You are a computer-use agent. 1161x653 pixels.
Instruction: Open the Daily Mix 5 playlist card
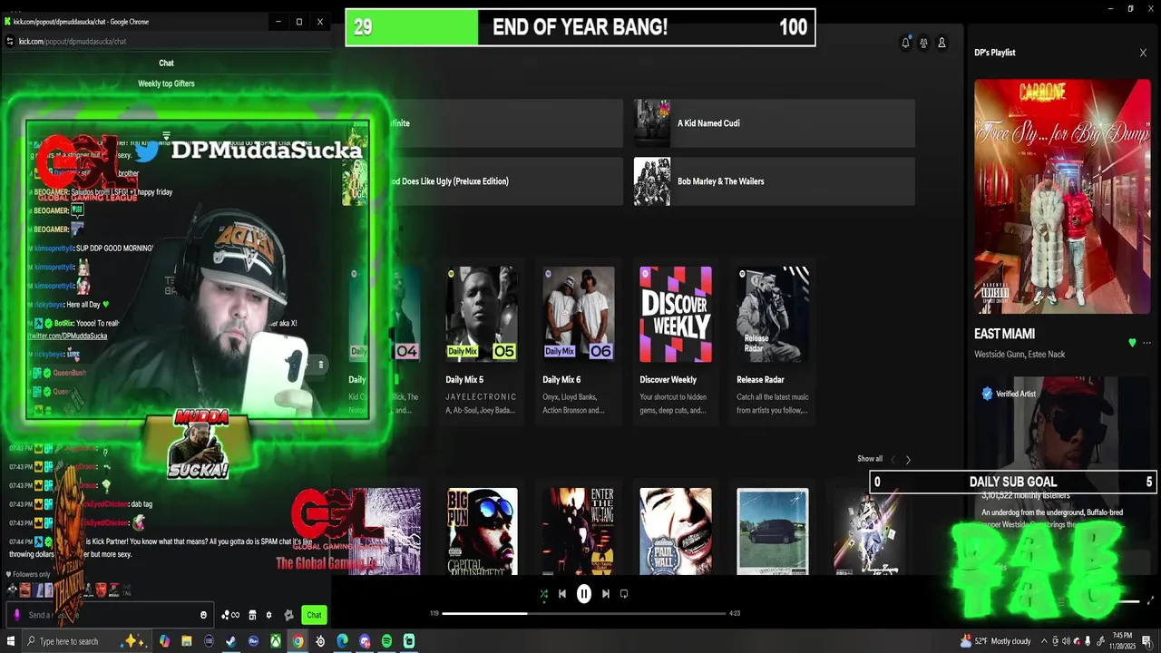point(482,342)
